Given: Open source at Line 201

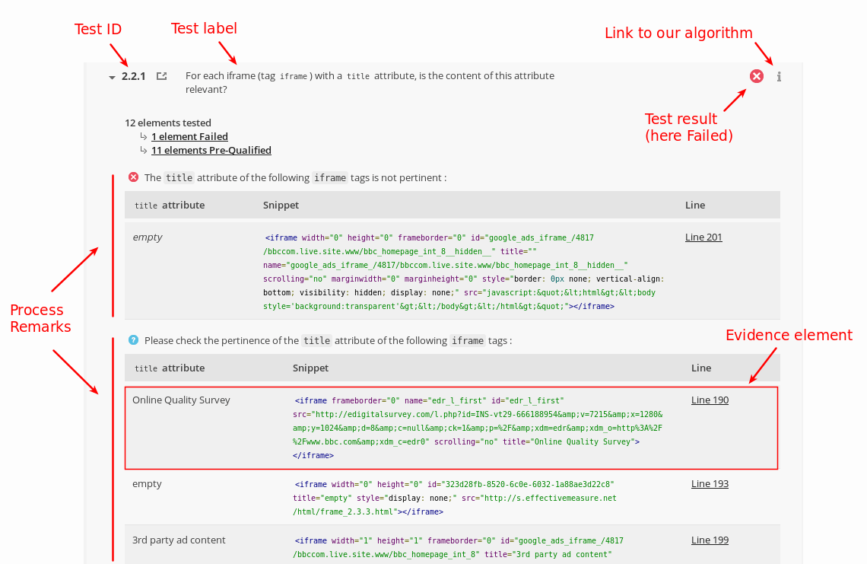Looking at the screenshot, I should click(703, 237).
